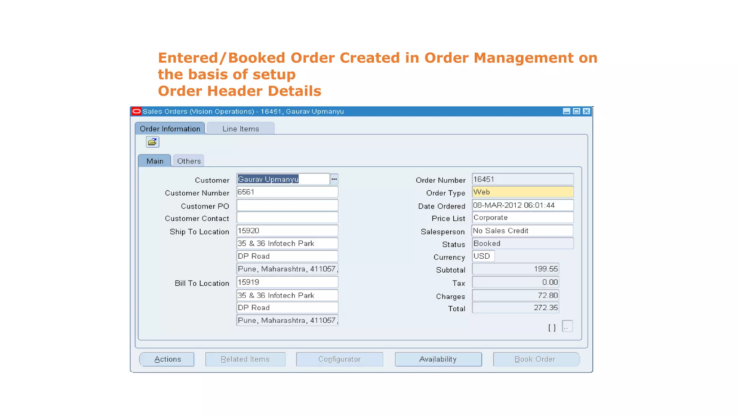
Task: Maximize the Sales Orders window
Action: coord(577,111)
